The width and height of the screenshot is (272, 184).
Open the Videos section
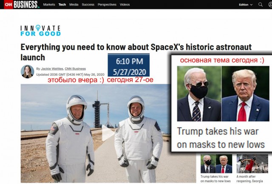pos(125,5)
